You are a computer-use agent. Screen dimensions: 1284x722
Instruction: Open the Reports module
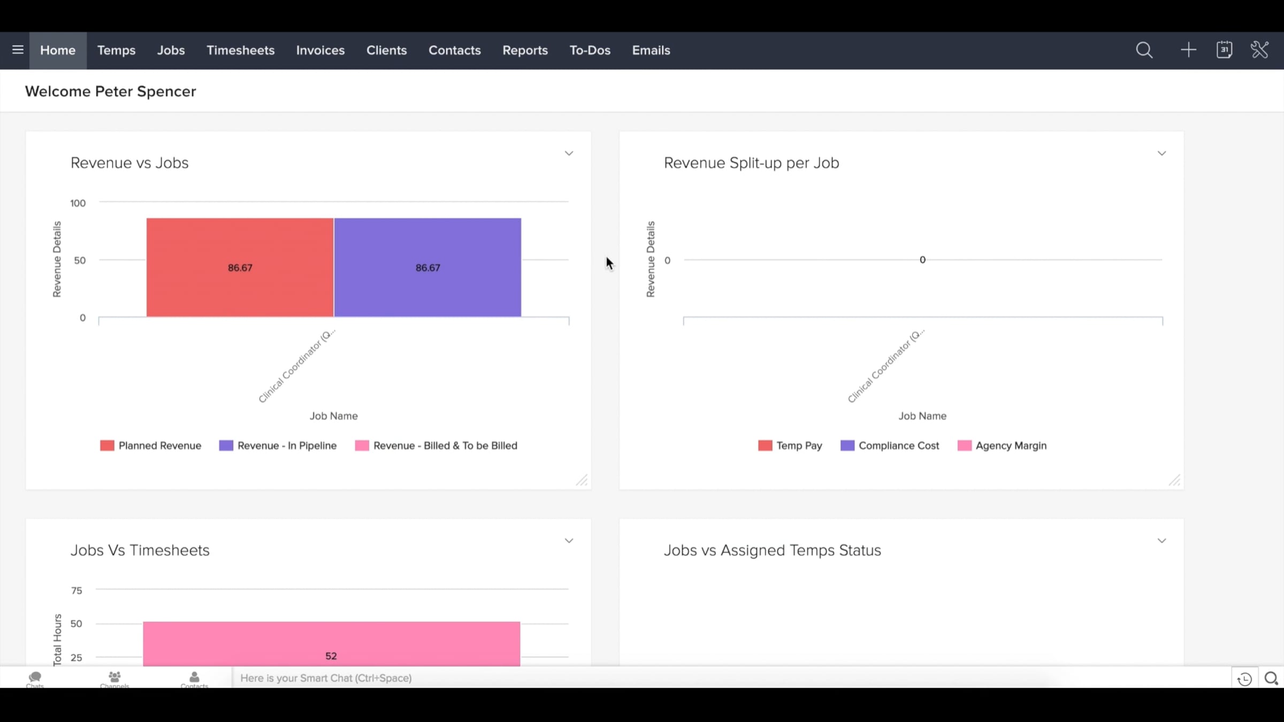tap(525, 50)
